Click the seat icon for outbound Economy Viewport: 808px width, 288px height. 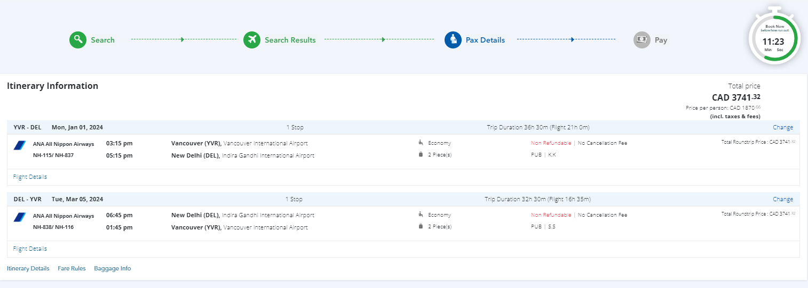point(421,143)
